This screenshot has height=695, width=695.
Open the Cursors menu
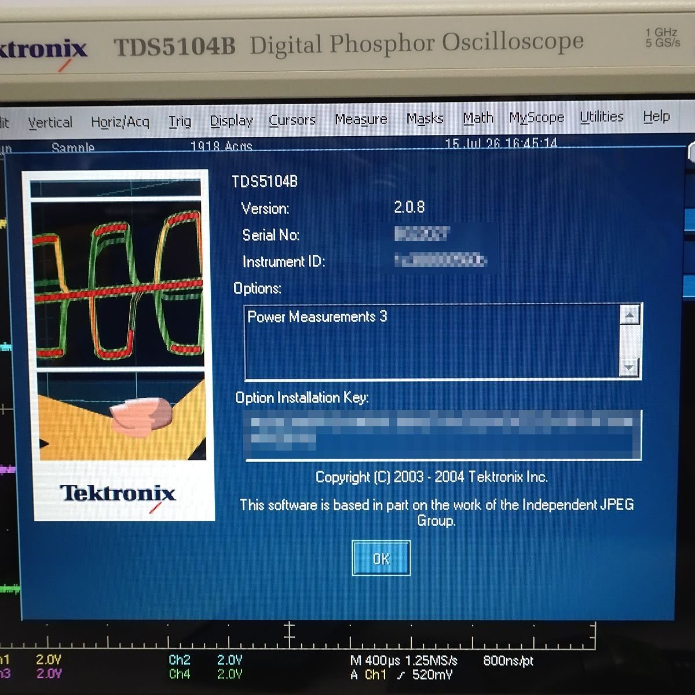[292, 120]
